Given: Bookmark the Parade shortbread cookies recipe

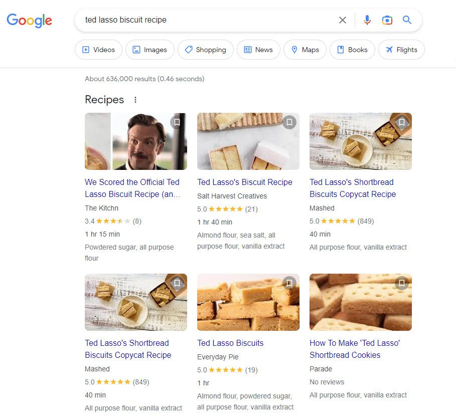Looking at the screenshot, I should click(402, 283).
